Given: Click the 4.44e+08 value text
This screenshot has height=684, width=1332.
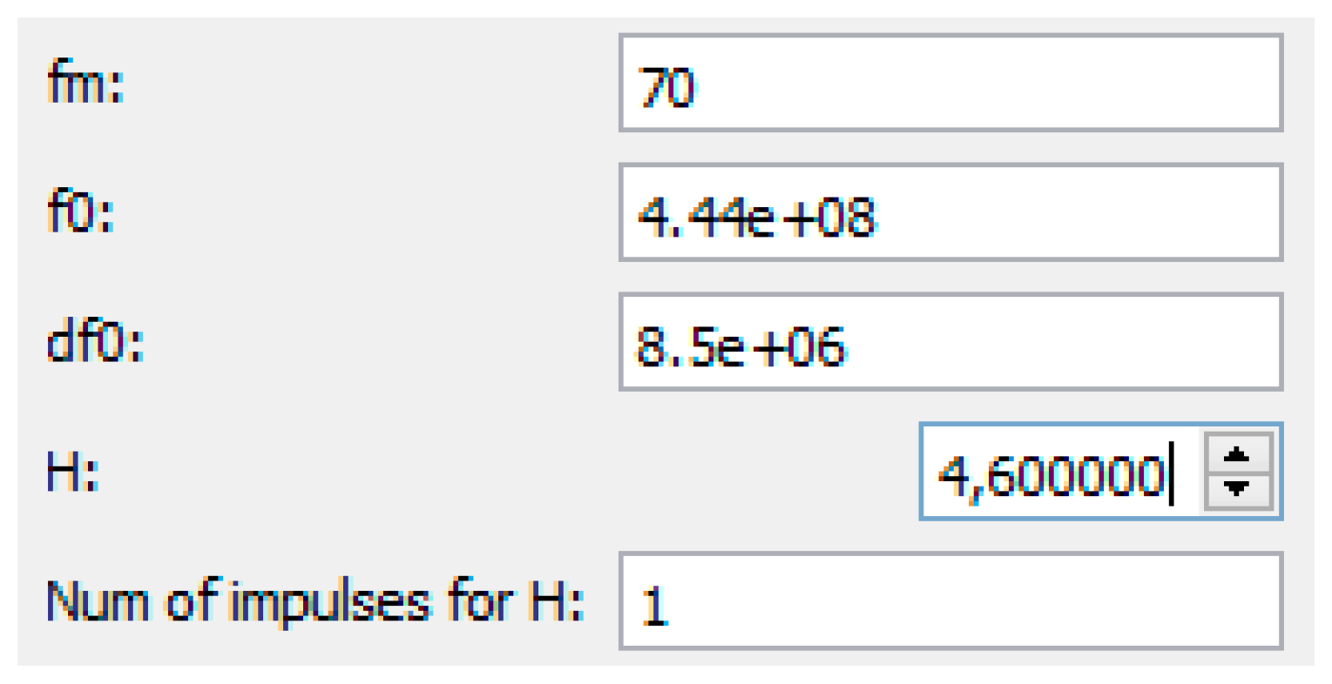Looking at the screenshot, I should tap(756, 216).
